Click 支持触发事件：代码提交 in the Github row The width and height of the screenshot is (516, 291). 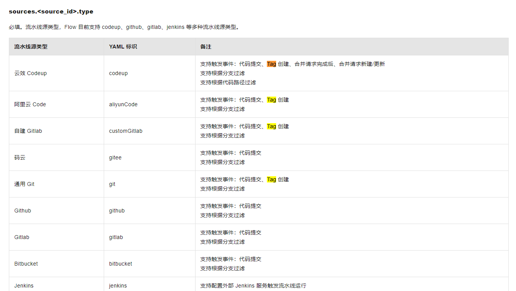[231, 206]
